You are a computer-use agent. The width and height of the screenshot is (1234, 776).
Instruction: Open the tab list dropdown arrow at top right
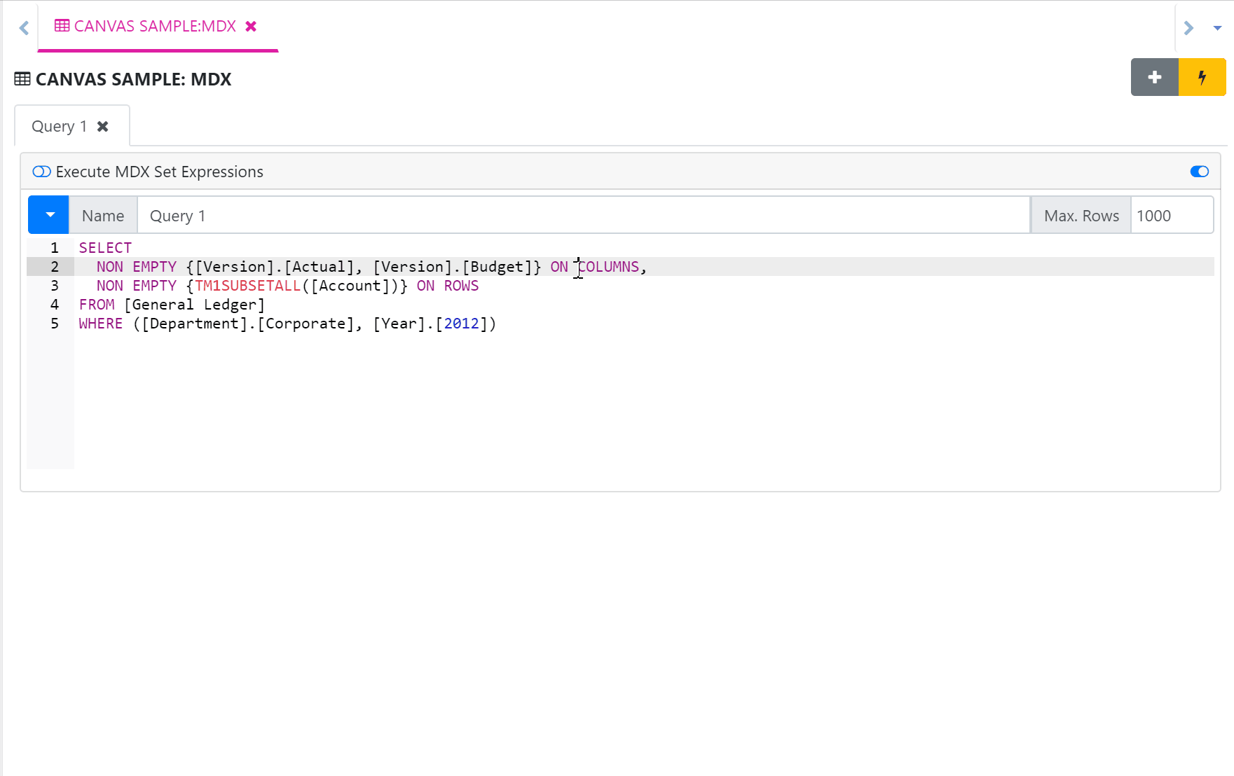click(1217, 28)
